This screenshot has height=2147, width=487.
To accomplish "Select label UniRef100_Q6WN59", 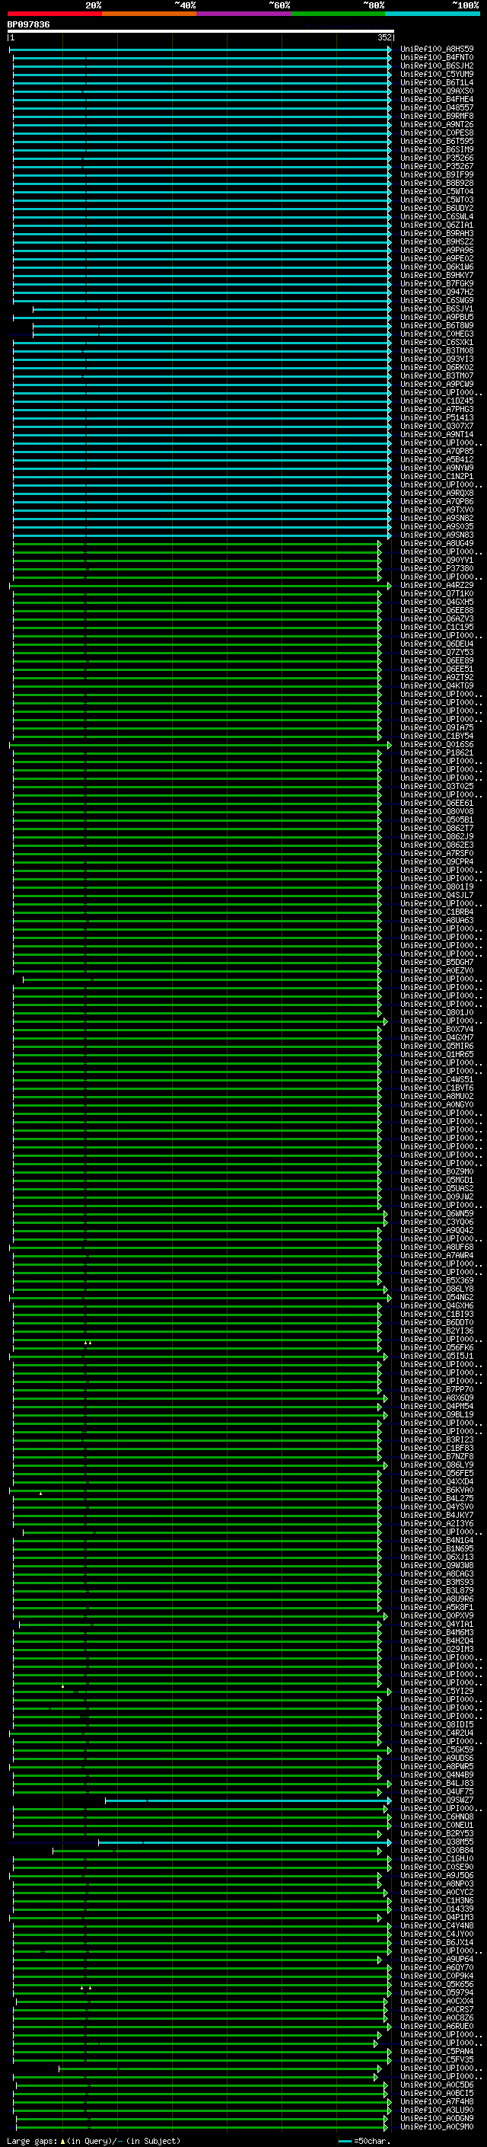I will point(437,1213).
